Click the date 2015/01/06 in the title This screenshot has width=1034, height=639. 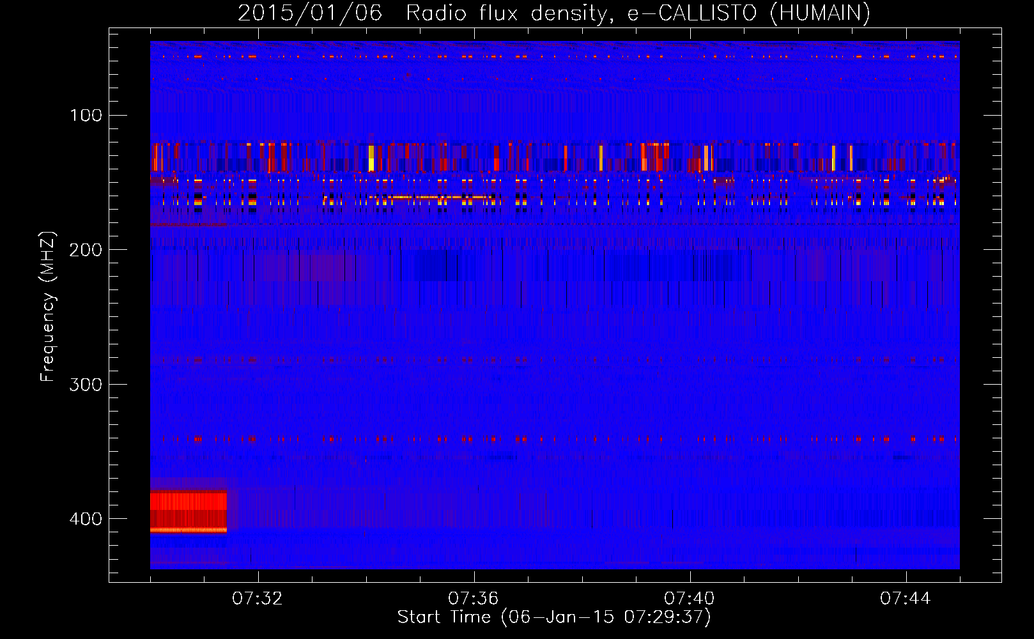pyautogui.click(x=310, y=13)
